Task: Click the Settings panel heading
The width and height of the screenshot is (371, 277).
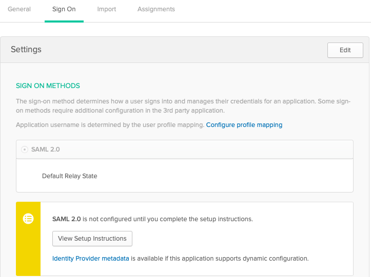Action: (26, 49)
